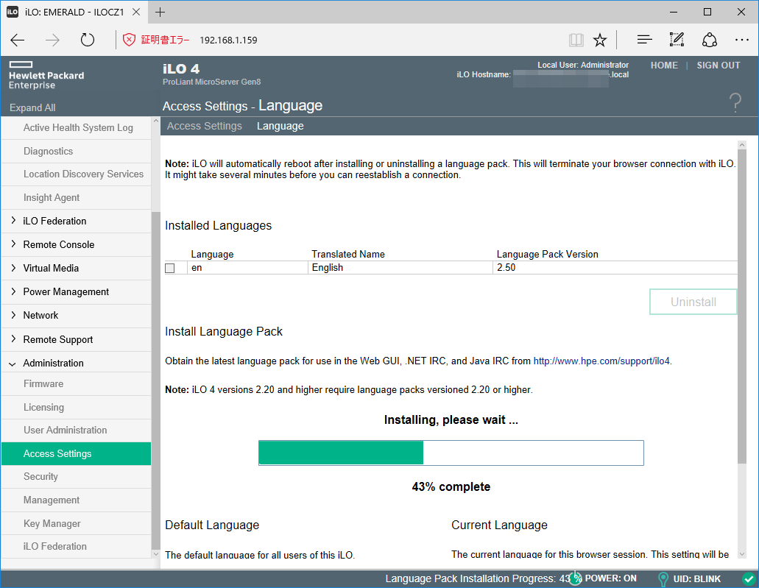
Task: Click the Language Pack Version column header
Action: pos(548,254)
